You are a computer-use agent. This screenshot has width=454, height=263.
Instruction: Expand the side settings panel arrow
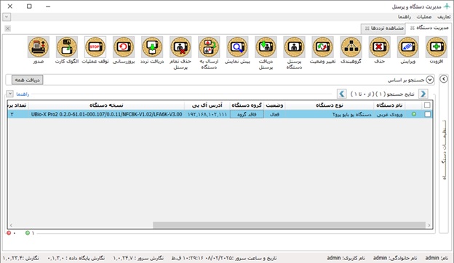(x=444, y=78)
